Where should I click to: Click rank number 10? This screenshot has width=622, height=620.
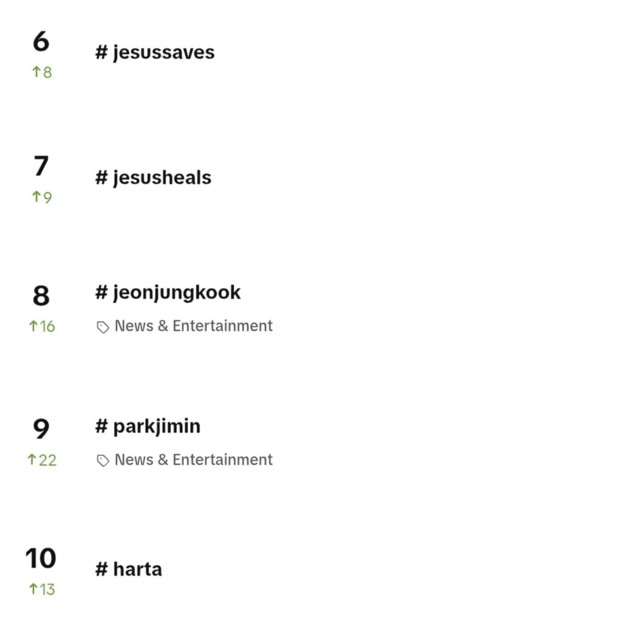coord(41,558)
